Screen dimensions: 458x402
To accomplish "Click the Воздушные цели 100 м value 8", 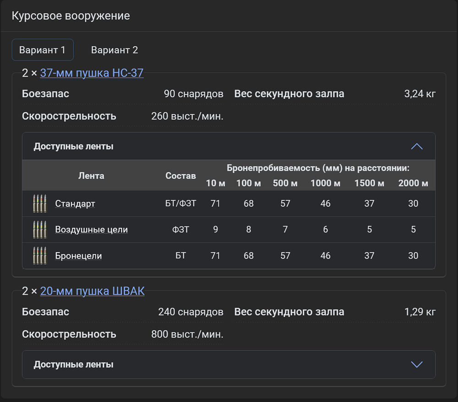I will tap(249, 230).
